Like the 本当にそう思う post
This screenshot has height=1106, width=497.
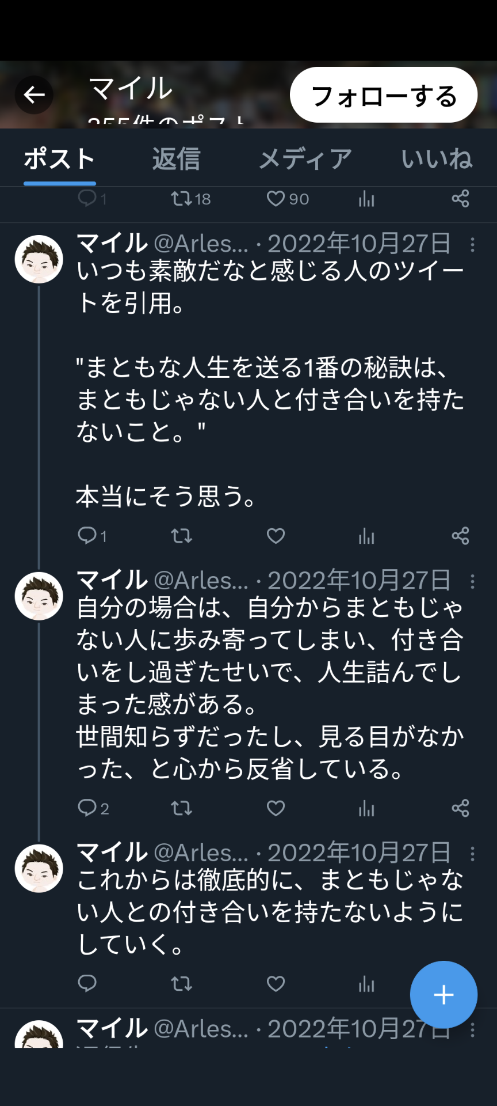pyautogui.click(x=276, y=536)
